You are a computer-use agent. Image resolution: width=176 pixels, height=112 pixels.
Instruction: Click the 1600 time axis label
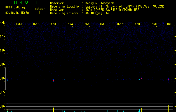point(170,24)
